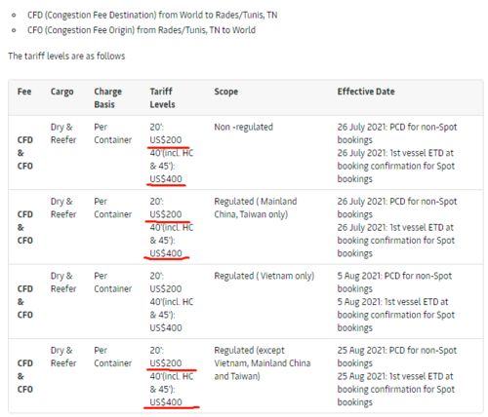Click the Regulated Mainland China, Taiwan scope cell
488x417 pixels.
[x=256, y=208]
